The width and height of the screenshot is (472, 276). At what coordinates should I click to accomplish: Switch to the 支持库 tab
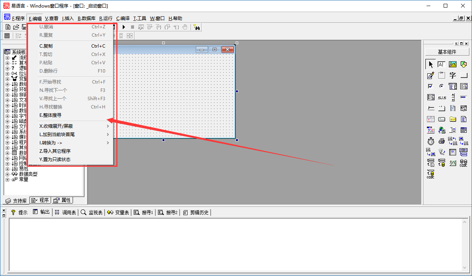[x=16, y=200]
